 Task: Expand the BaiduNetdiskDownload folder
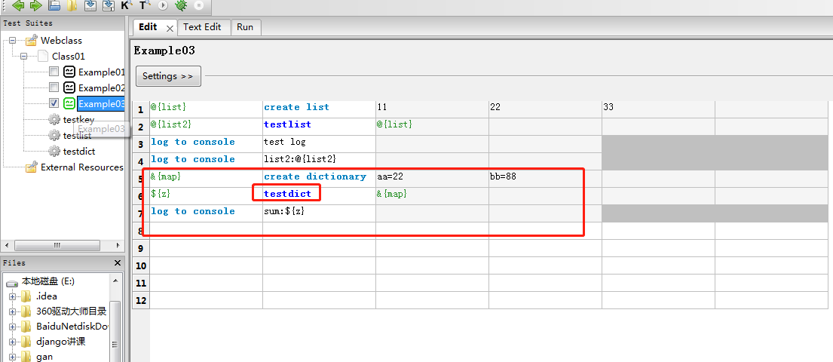point(12,326)
